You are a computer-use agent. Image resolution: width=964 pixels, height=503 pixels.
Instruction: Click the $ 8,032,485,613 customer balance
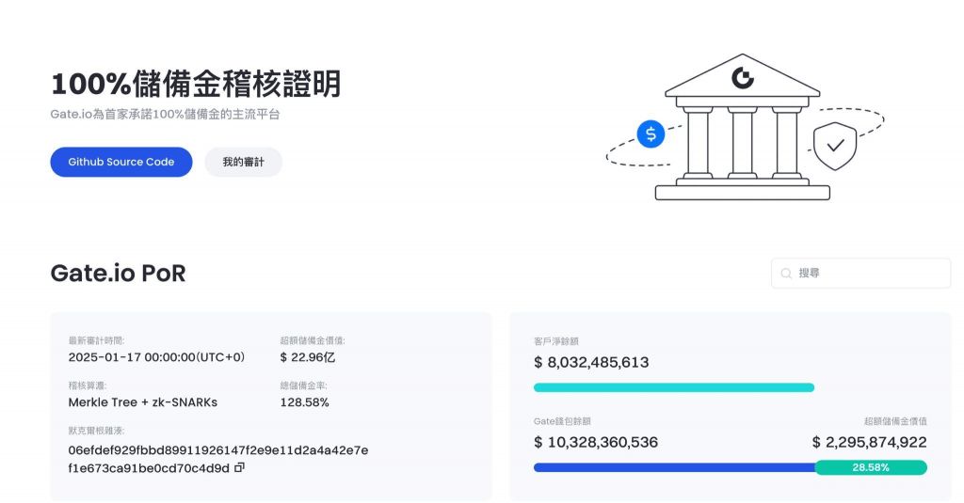point(590,362)
